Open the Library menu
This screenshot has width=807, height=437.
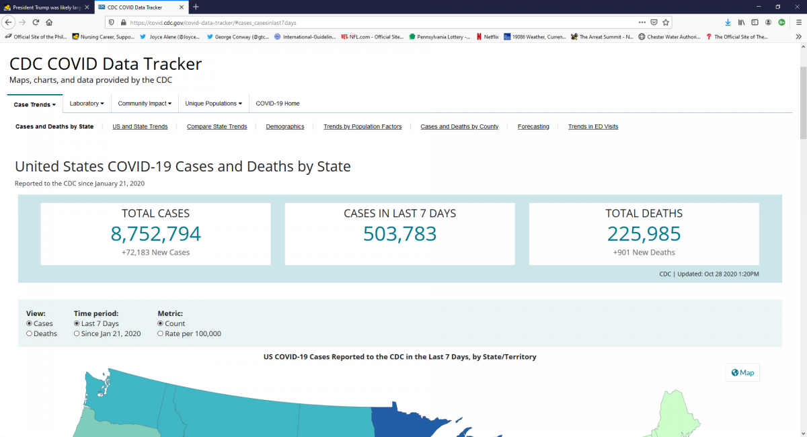click(x=741, y=22)
